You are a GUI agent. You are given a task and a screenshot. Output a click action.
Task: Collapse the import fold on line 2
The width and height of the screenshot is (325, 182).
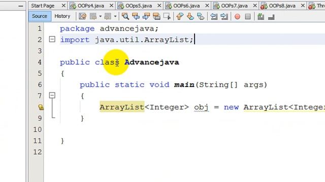tap(52, 39)
